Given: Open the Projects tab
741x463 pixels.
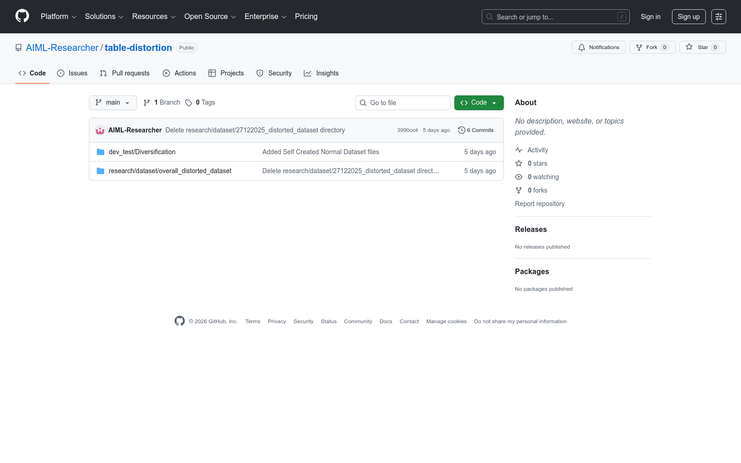Looking at the screenshot, I should 226,73.
